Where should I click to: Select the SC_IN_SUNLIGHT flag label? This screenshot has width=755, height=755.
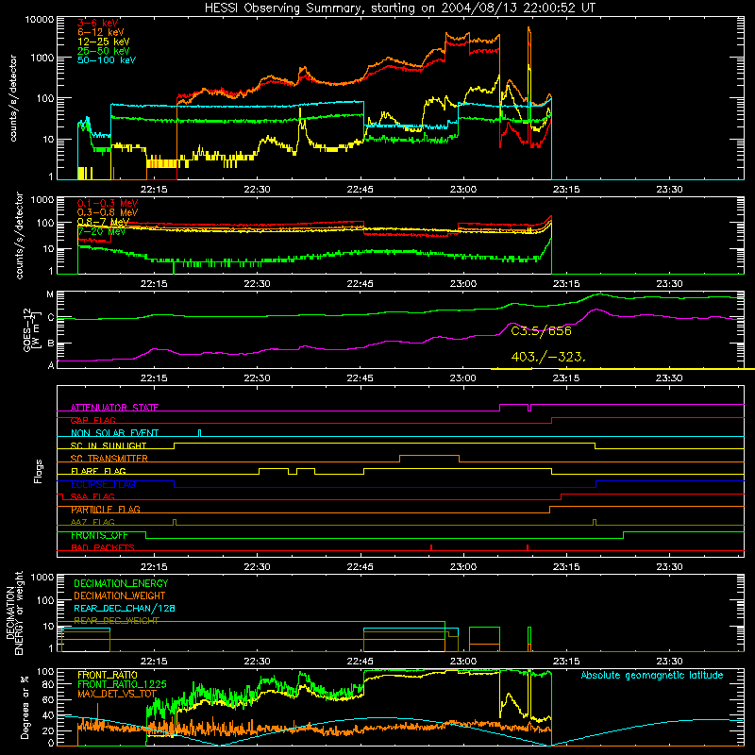(x=109, y=445)
